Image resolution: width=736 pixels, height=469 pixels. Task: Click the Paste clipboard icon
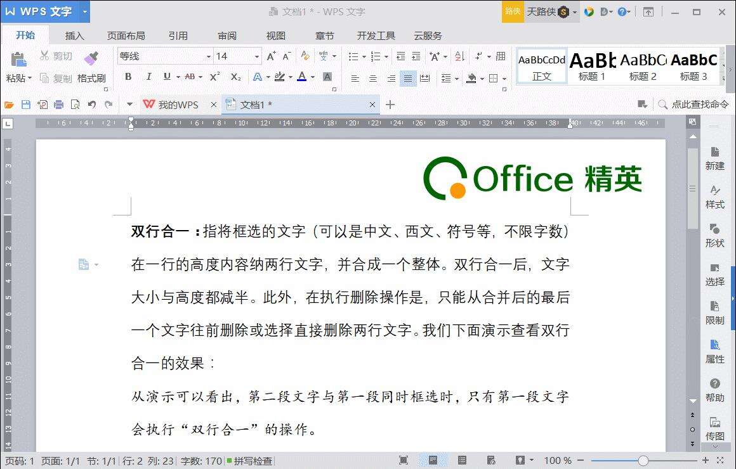pos(18,60)
